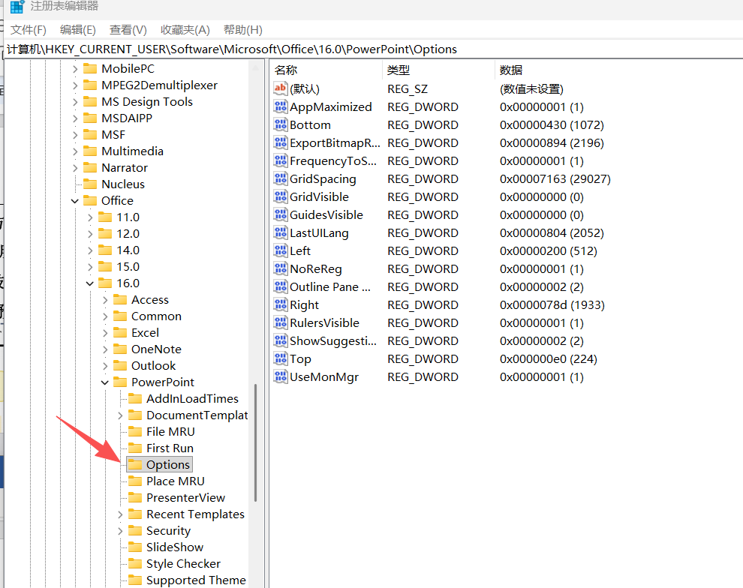Click the REG_SZ type cell
The image size is (743, 588).
[408, 89]
